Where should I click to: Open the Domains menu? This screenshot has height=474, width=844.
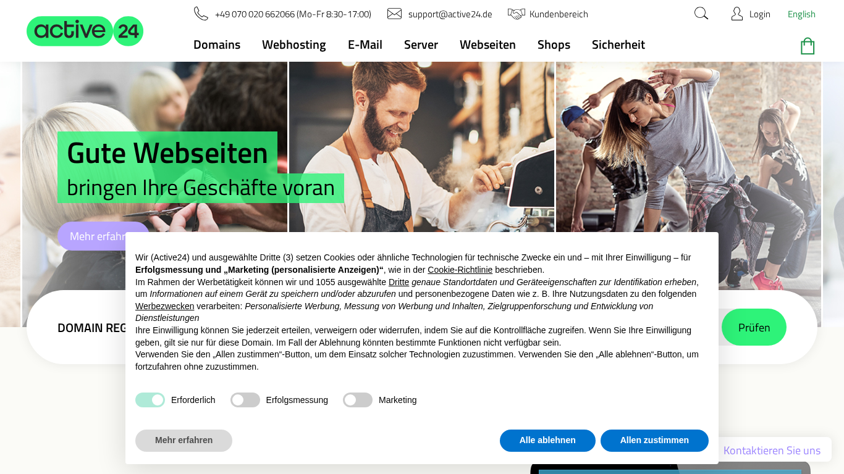click(x=217, y=44)
